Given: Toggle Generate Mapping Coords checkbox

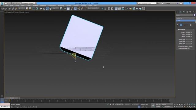Looking at the screenshot, I should pos(179,46).
